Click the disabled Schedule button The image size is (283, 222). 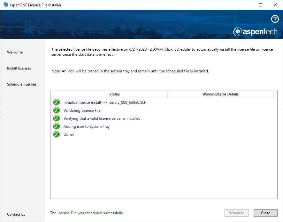pos(236,213)
